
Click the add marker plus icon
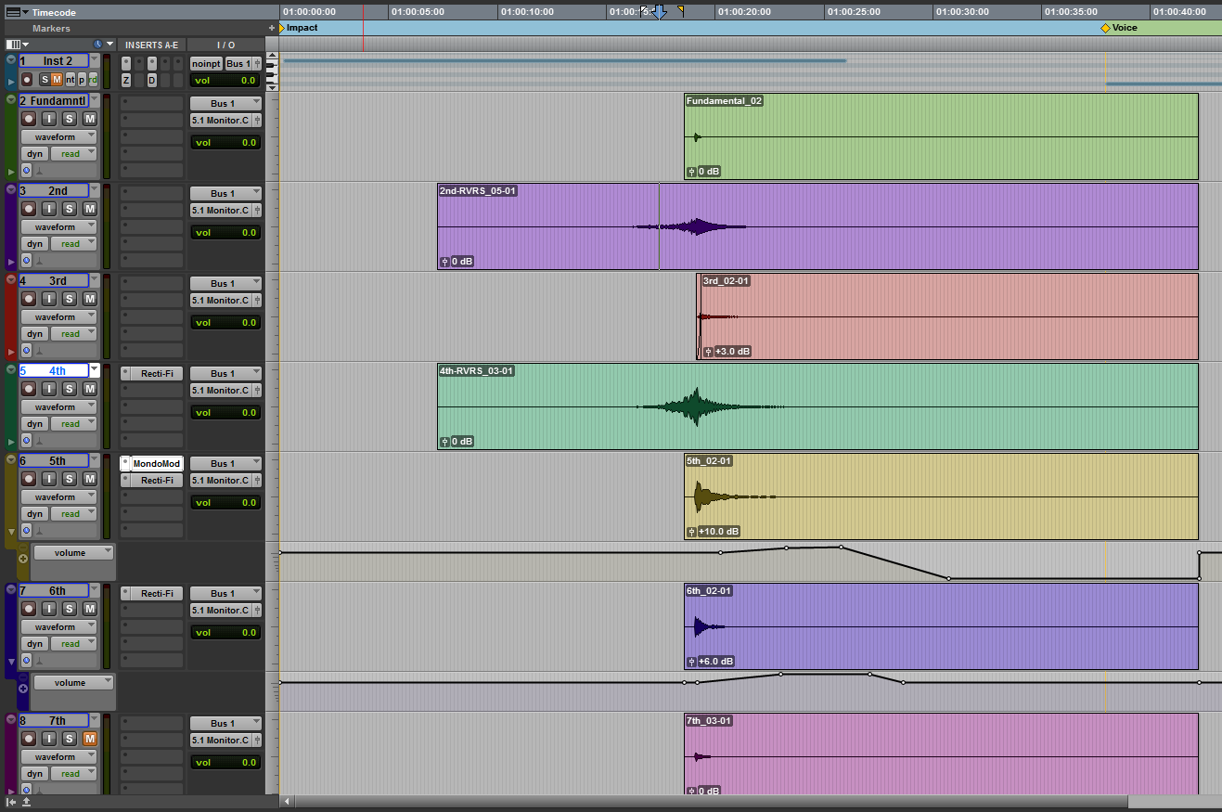(x=272, y=28)
